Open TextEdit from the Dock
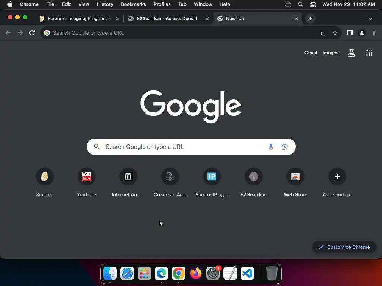Screen dimensions: 382x286 tap(230, 273)
